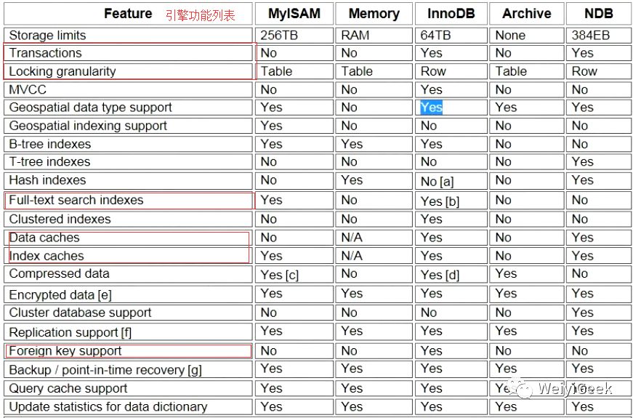Select the MyISAM column header
The height and width of the screenshot is (418, 633).
point(294,13)
